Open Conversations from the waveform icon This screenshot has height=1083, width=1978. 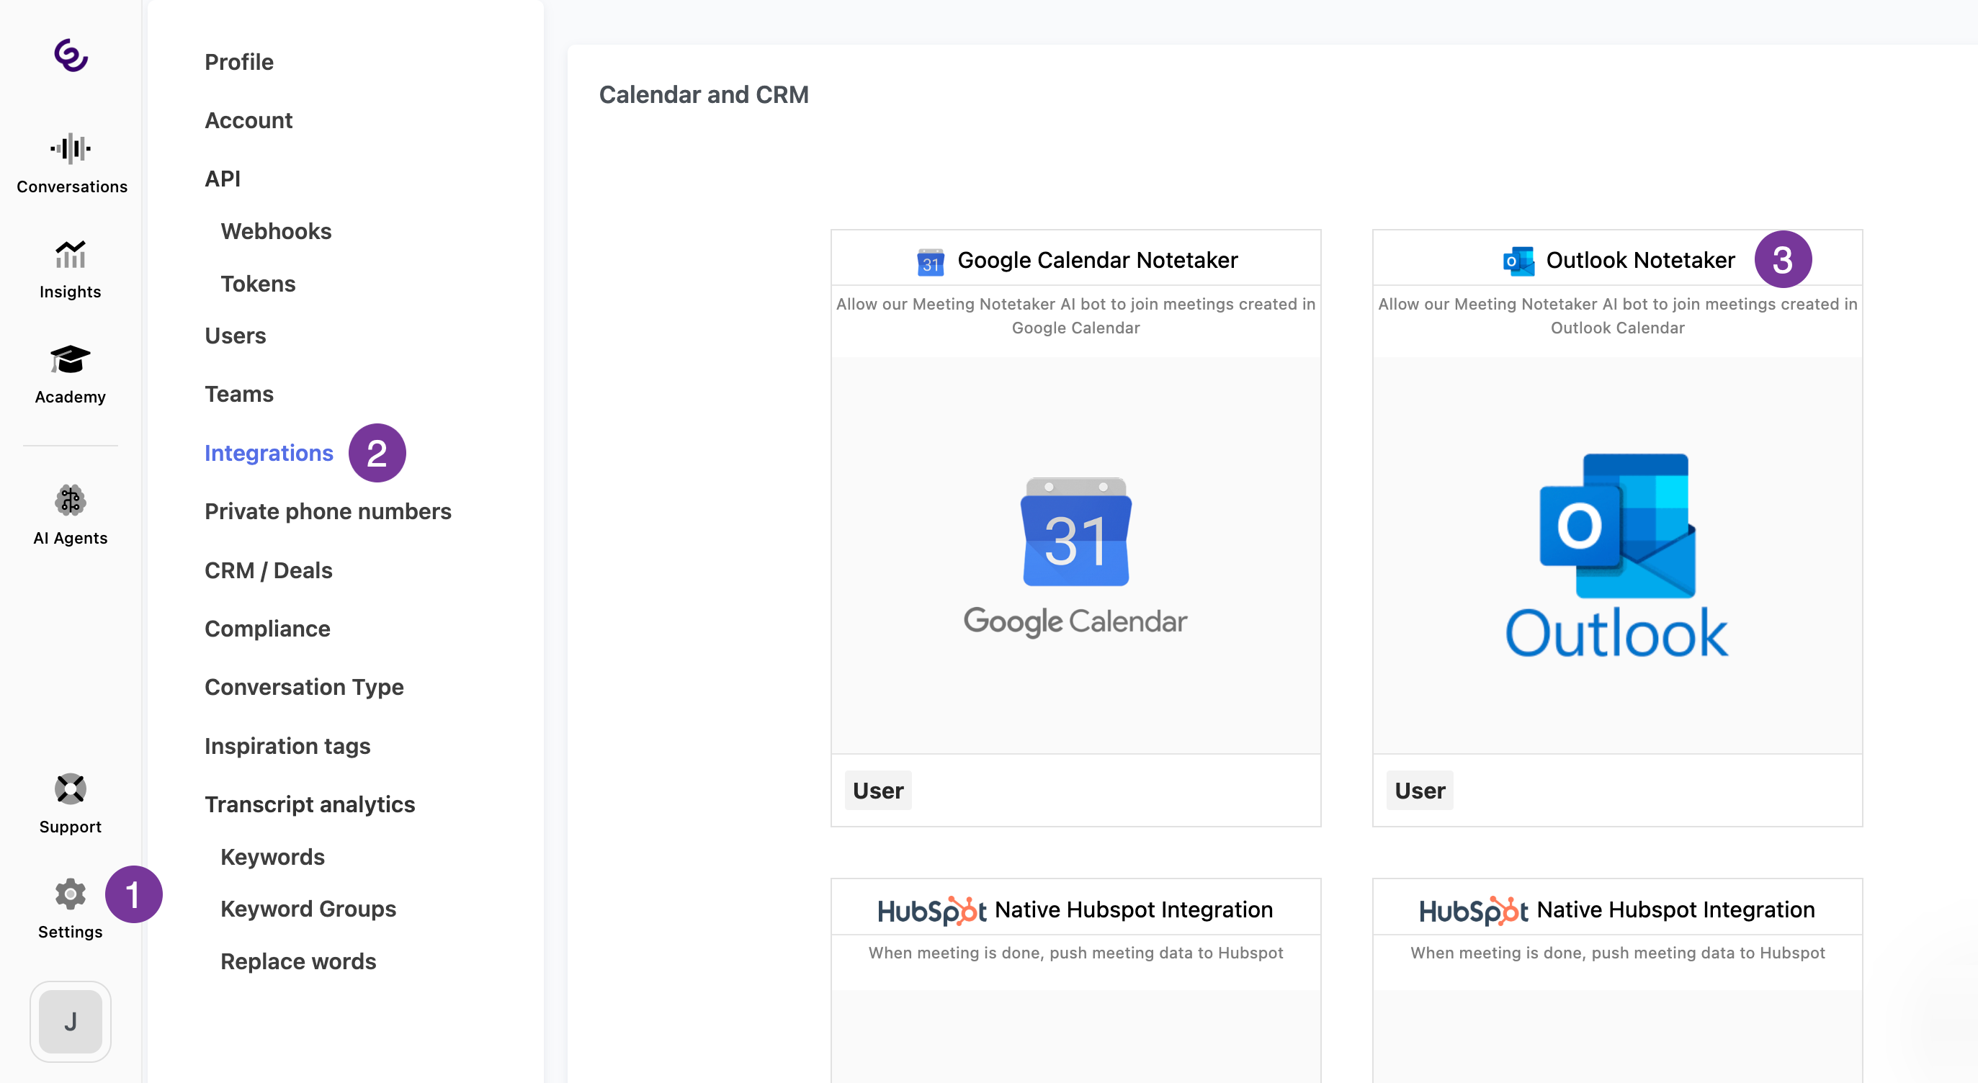[x=71, y=149]
